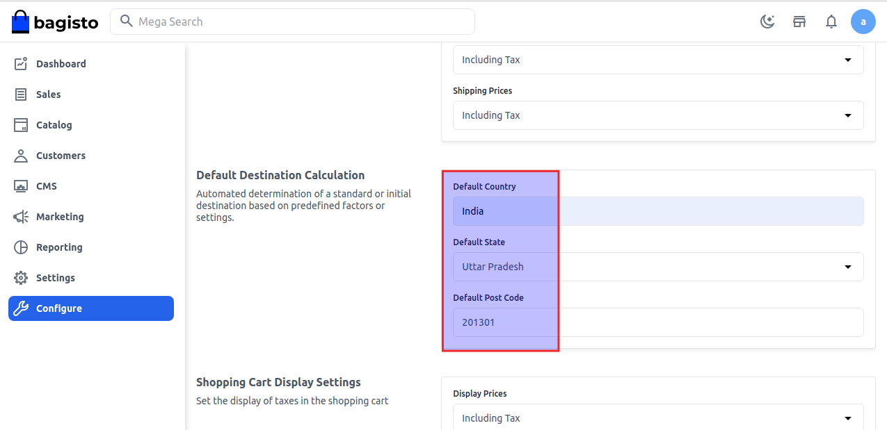This screenshot has width=887, height=430.
Task: Click the Settings gear icon
Action: coord(22,277)
